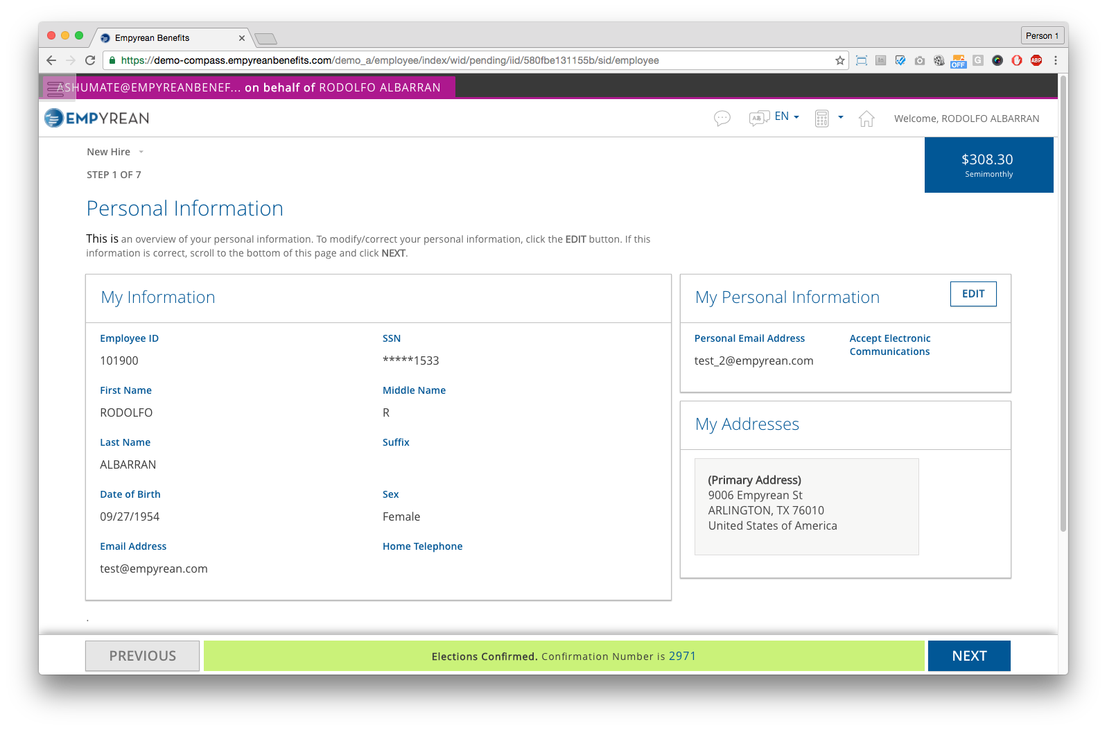
Task: Open the chat speech bubble icon
Action: (x=722, y=119)
